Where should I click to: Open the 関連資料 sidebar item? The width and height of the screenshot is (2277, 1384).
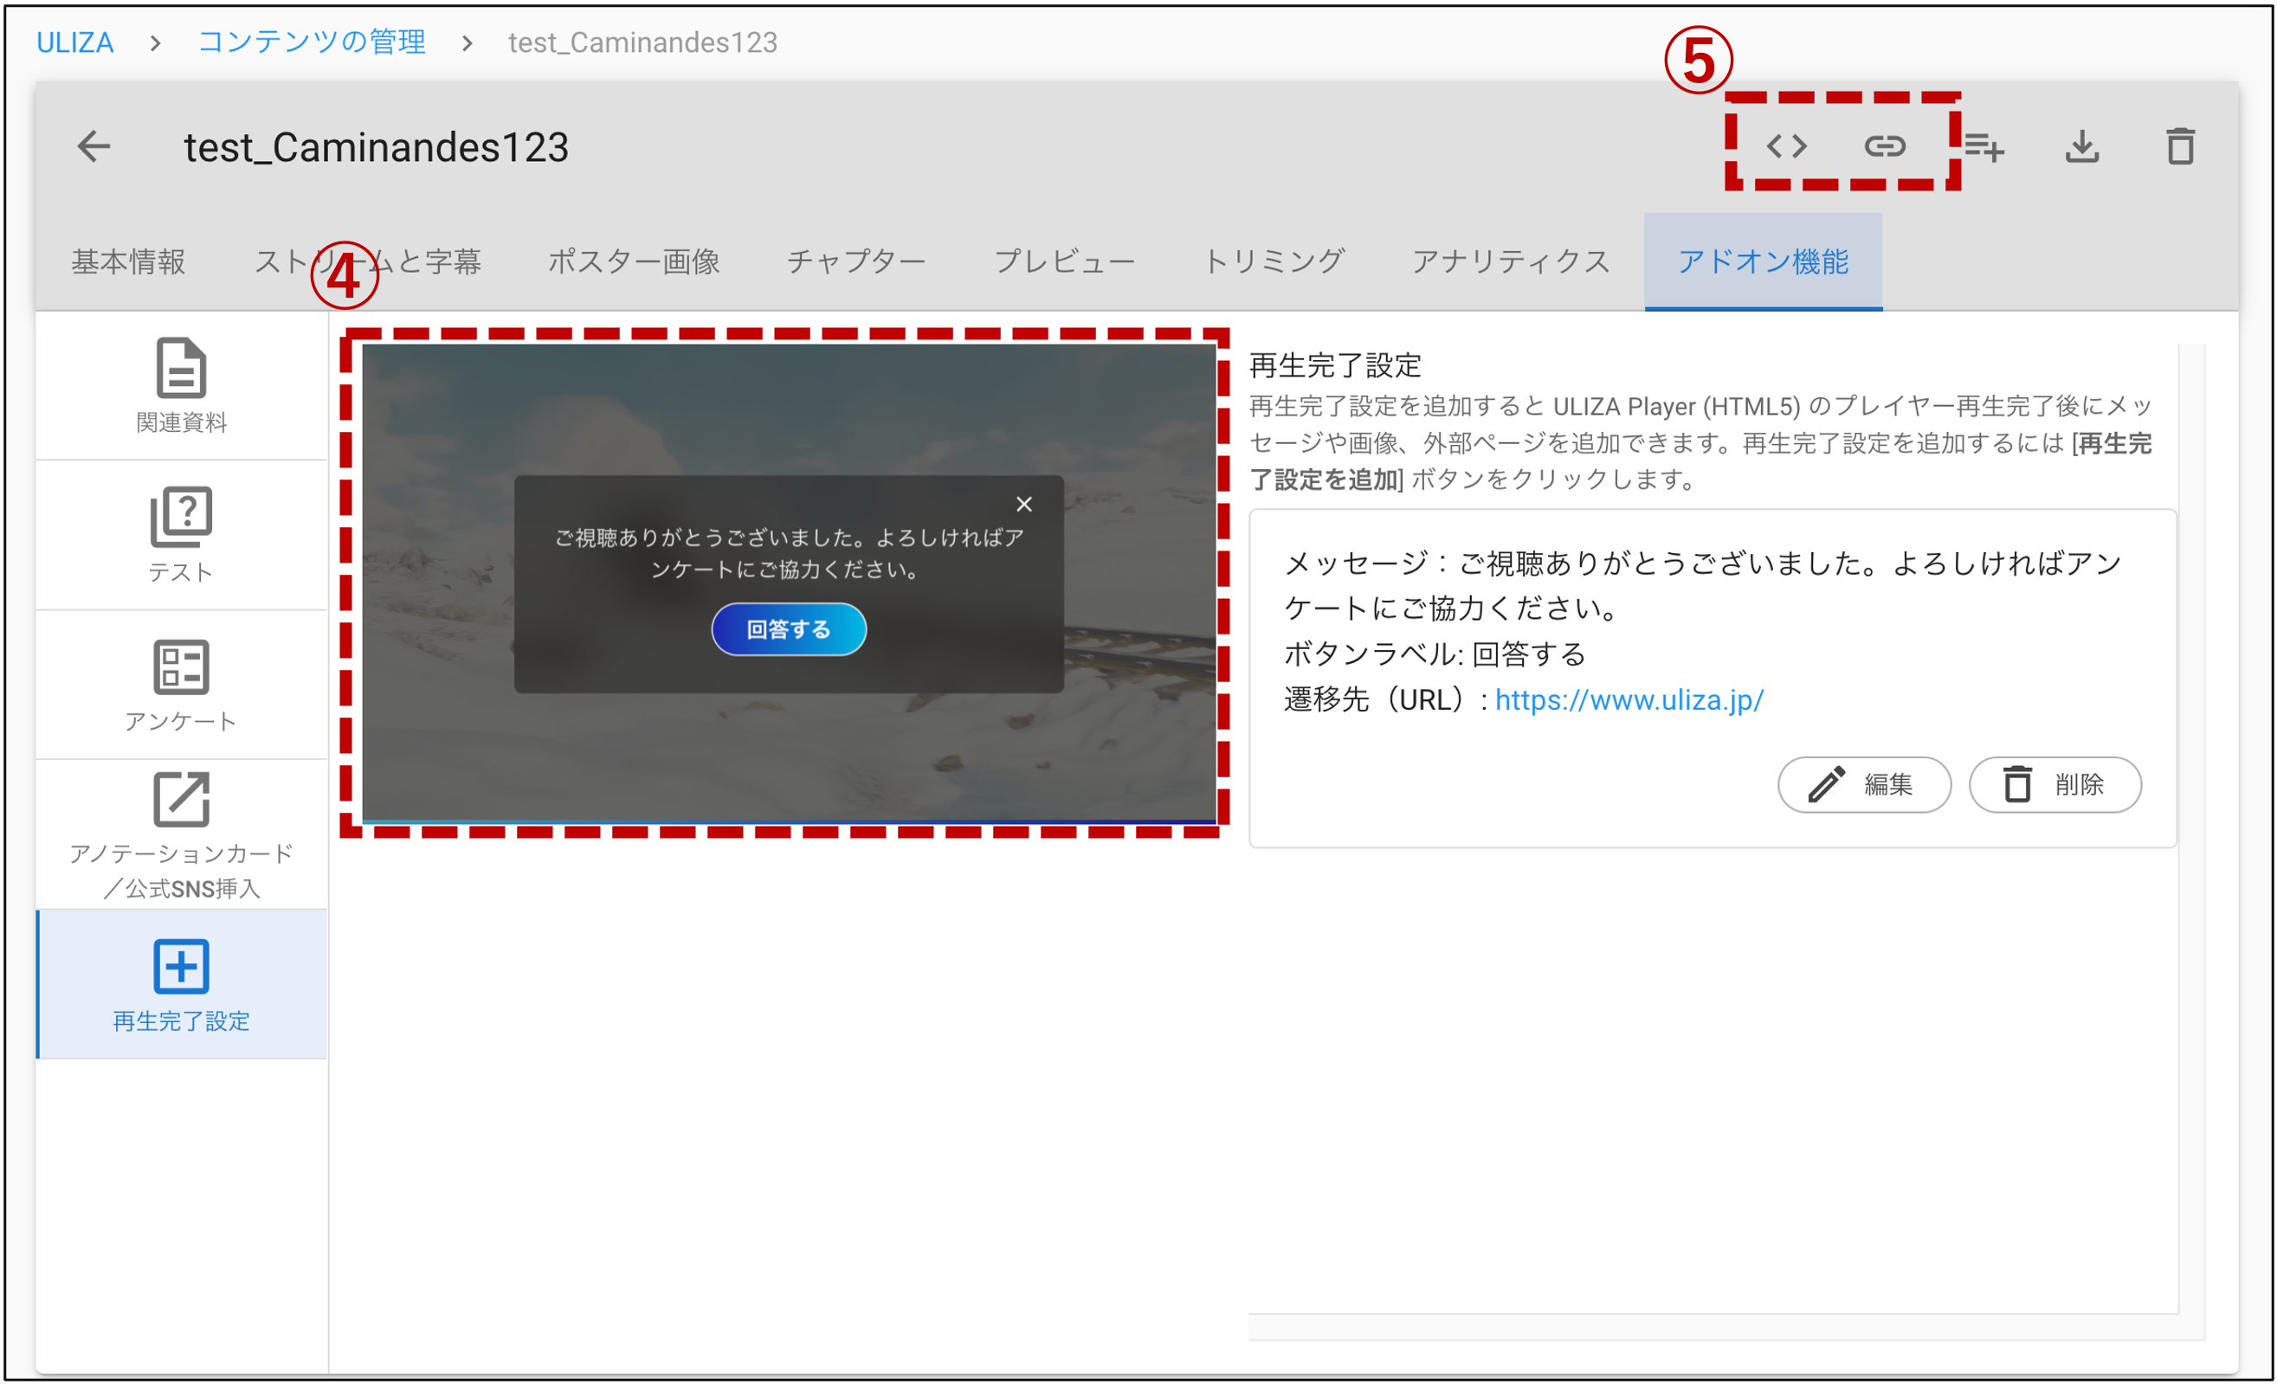(181, 385)
